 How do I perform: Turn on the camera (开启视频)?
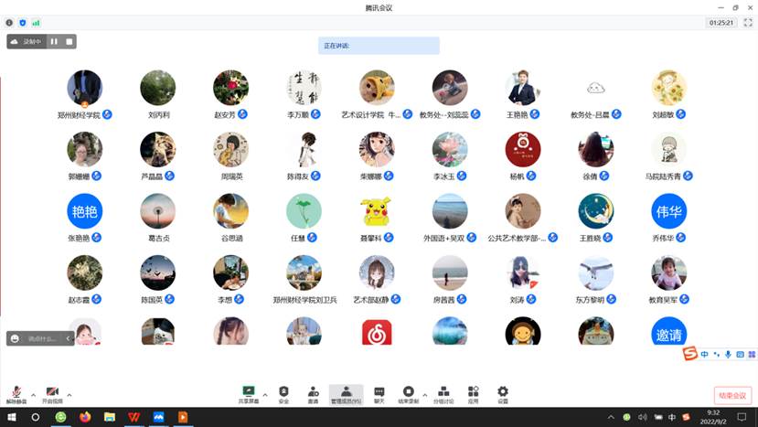pyautogui.click(x=52, y=393)
